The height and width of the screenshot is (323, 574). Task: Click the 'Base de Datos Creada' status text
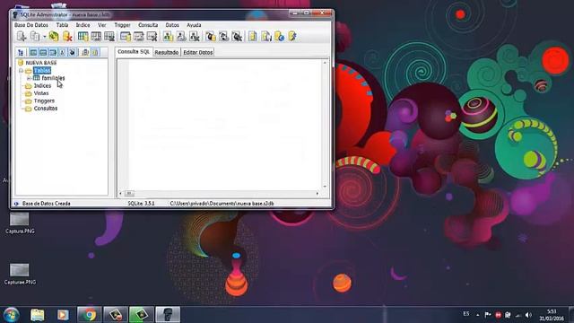[46, 204]
